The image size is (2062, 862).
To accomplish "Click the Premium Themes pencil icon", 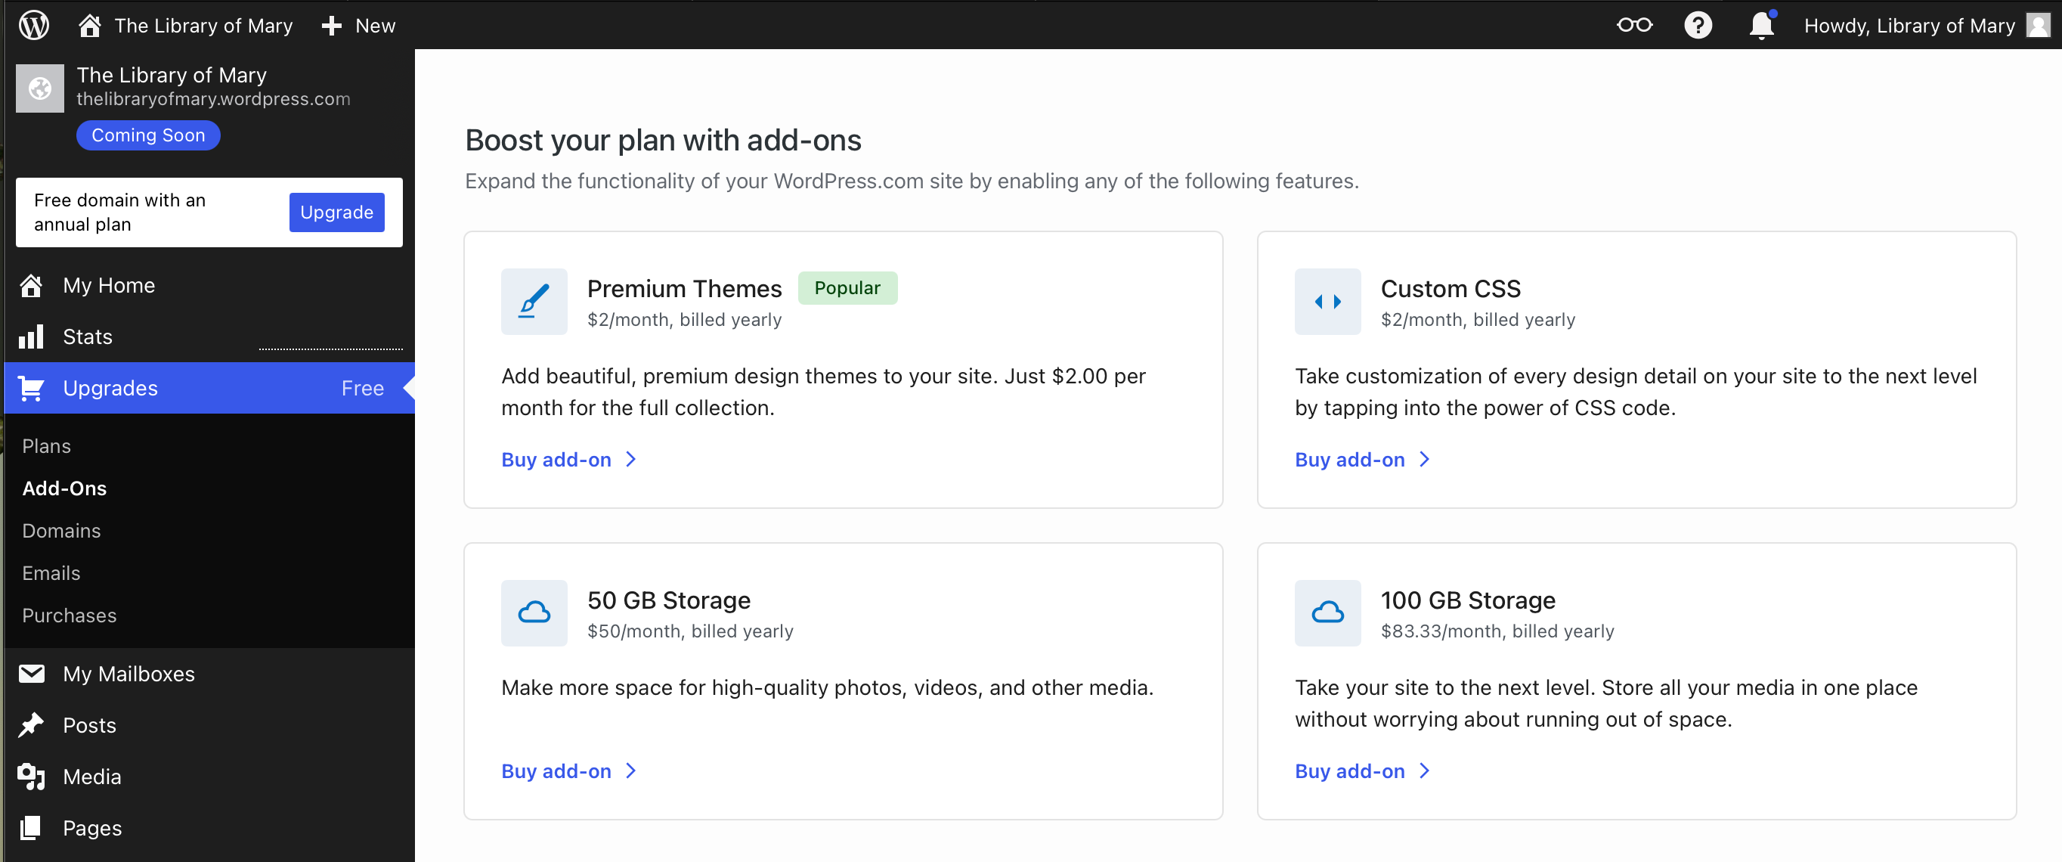I will tap(534, 302).
